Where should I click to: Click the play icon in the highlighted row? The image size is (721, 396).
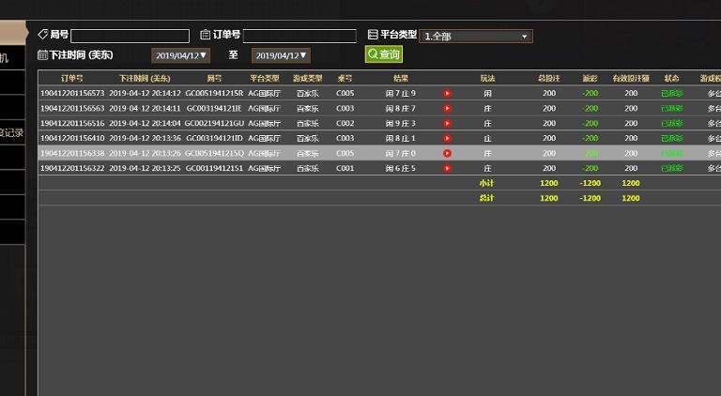point(447,154)
